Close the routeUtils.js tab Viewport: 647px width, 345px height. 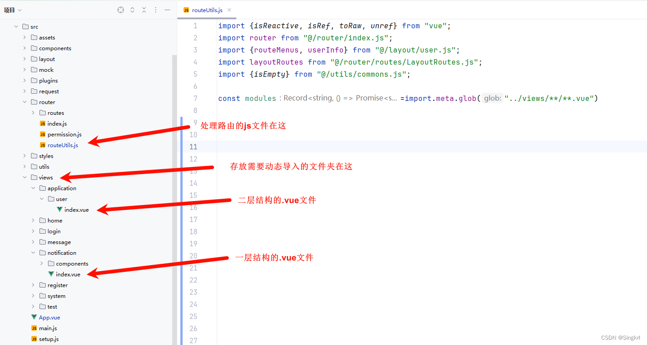229,9
